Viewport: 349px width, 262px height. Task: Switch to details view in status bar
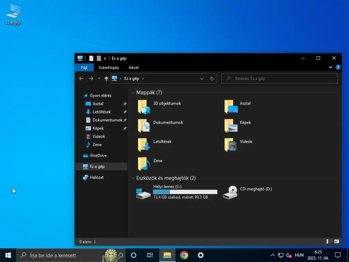(329, 242)
